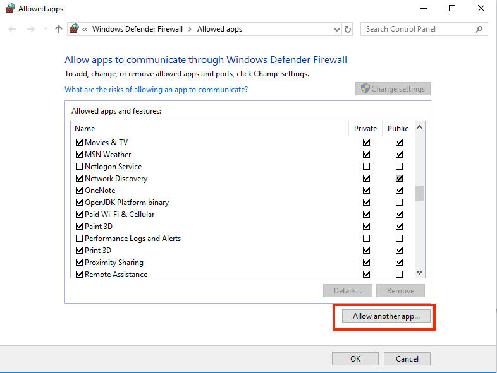This screenshot has width=497, height=373.
Task: Confirm with the OK button
Action: click(355, 358)
